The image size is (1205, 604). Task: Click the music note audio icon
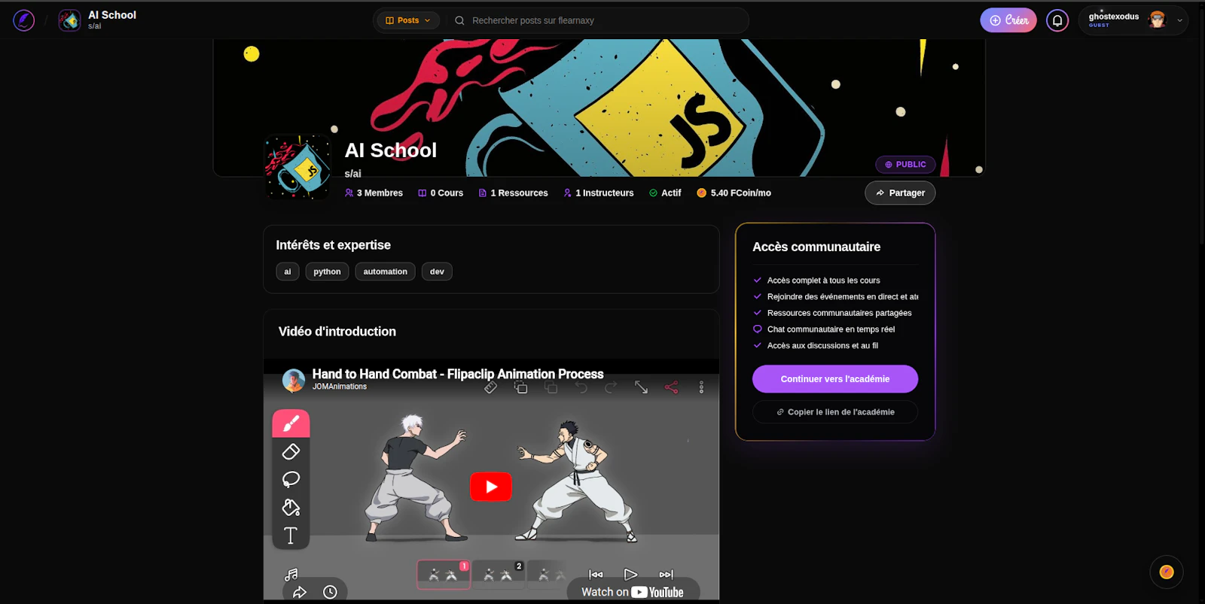coord(291,575)
